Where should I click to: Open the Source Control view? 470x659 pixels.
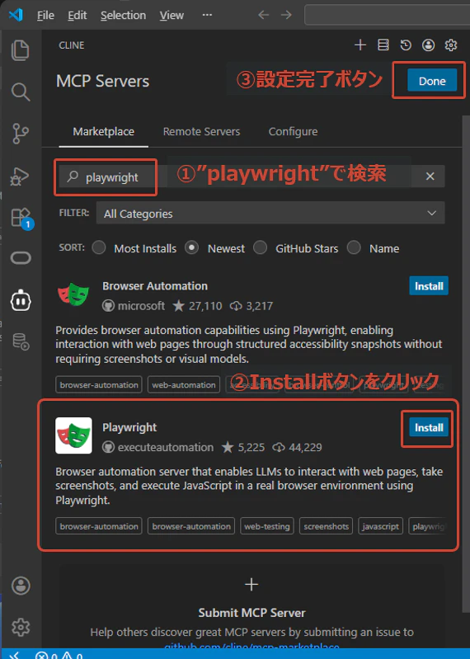tap(20, 134)
